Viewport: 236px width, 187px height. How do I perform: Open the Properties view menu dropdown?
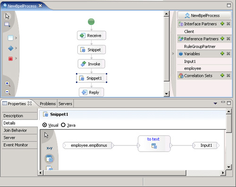[215, 103]
